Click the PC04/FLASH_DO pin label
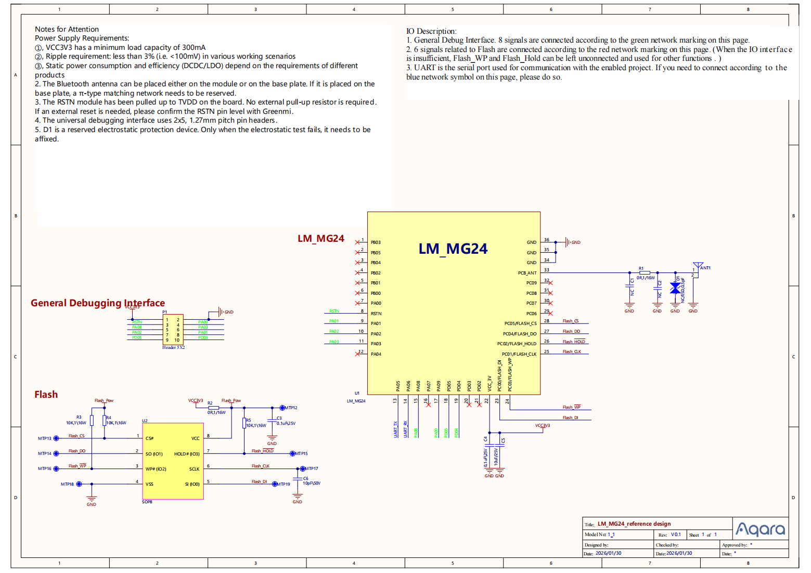The height and width of the screenshot is (573, 811). (520, 334)
